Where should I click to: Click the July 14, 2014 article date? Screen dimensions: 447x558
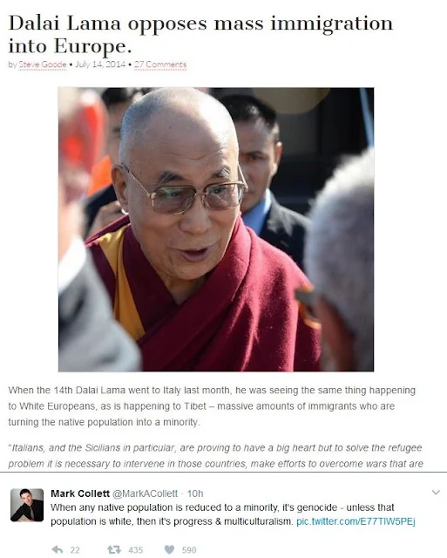pyautogui.click(x=100, y=65)
